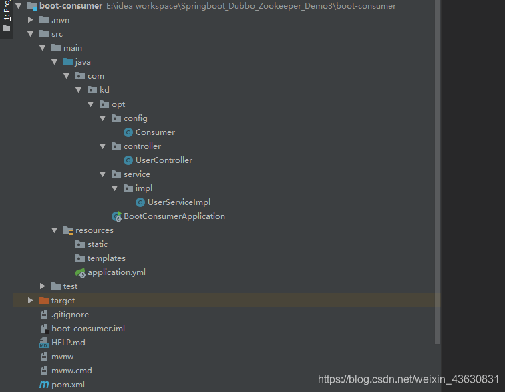
Task: Click the main folder icon
Action: click(56, 48)
